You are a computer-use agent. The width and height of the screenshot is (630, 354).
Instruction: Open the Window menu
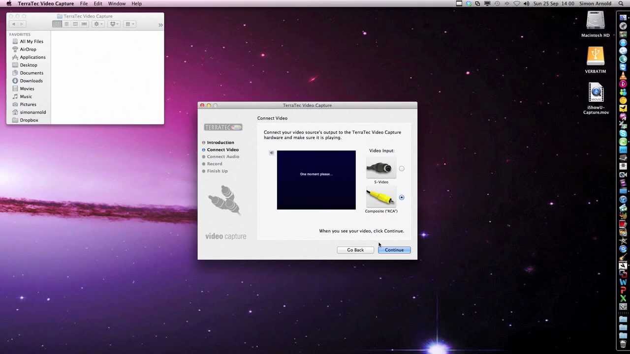(117, 3)
